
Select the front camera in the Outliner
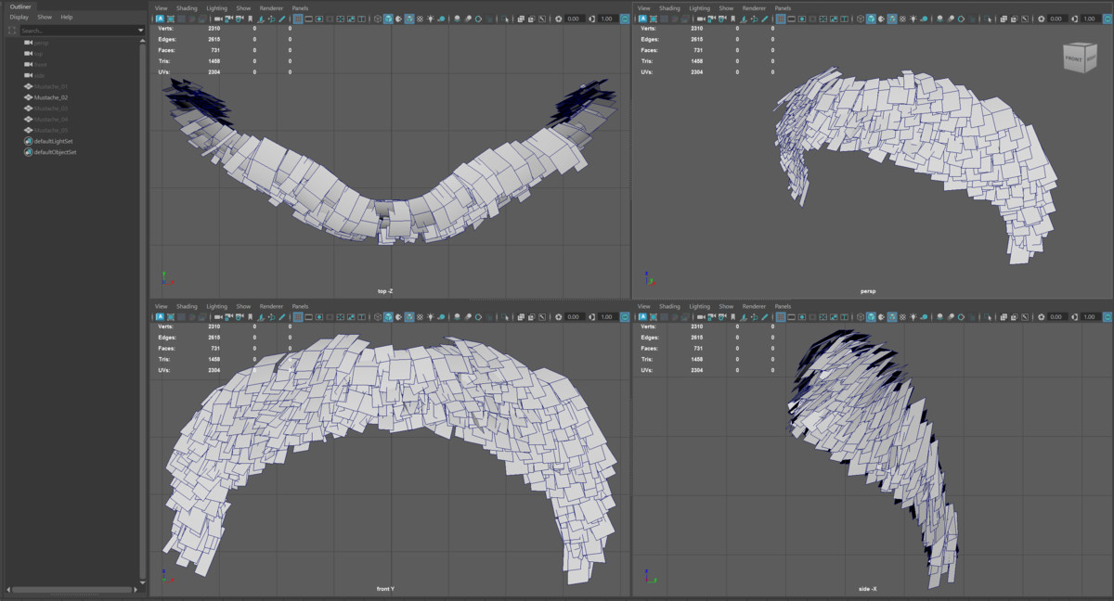tap(41, 65)
